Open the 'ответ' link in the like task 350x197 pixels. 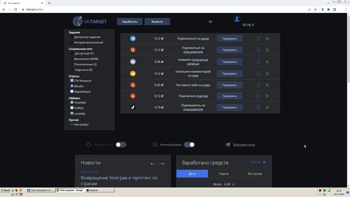pyautogui.click(x=207, y=85)
